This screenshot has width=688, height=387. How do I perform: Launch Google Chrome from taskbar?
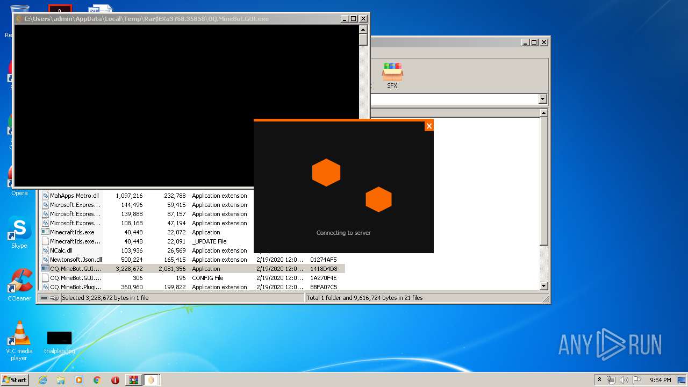97,380
